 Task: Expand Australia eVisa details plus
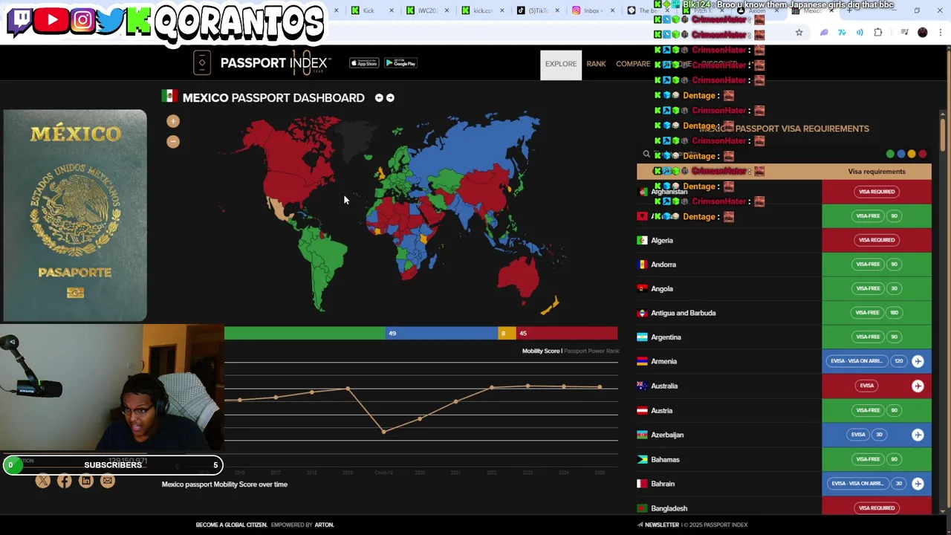pyautogui.click(x=918, y=386)
